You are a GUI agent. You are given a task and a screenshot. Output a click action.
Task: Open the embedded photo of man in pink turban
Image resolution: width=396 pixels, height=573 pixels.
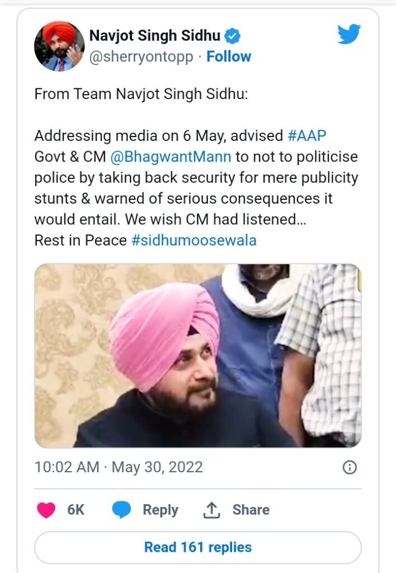[198, 355]
